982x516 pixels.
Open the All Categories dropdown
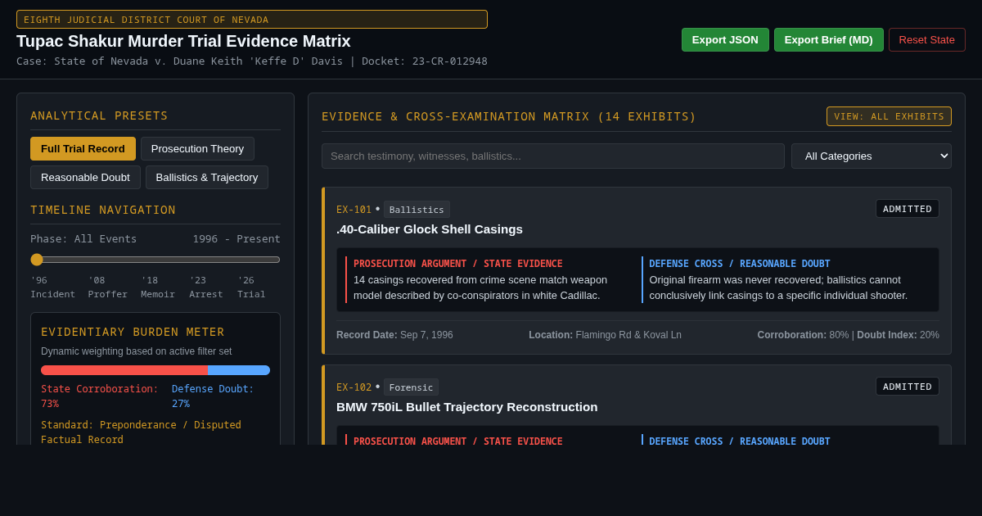tap(872, 156)
